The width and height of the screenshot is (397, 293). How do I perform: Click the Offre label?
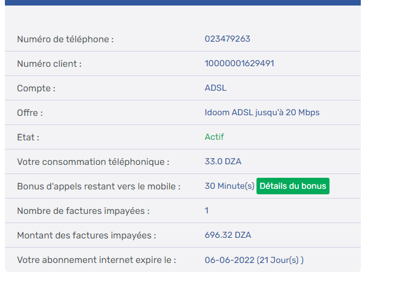point(30,113)
